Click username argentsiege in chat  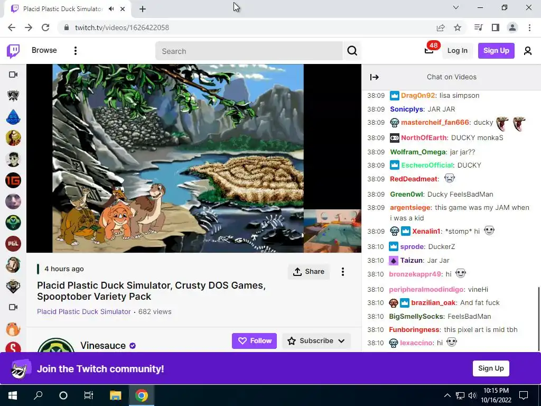click(x=410, y=207)
